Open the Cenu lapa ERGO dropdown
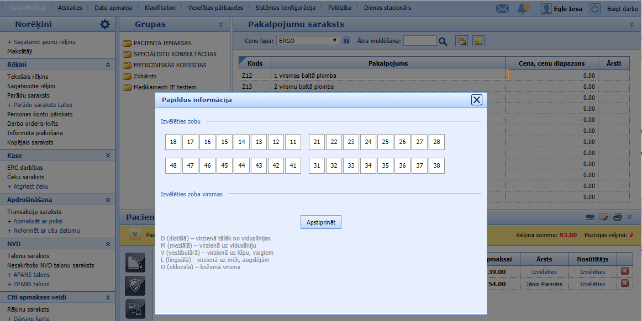This screenshot has width=642, height=321. [308, 40]
